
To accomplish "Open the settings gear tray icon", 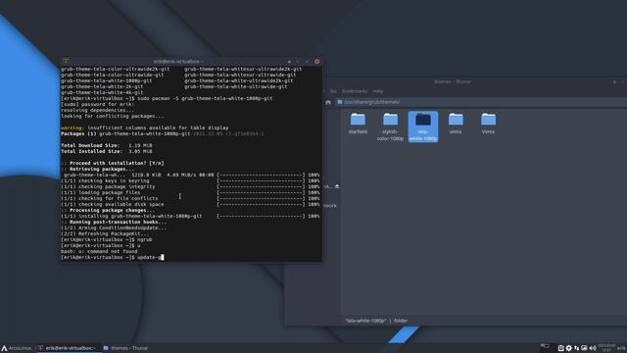I will (x=568, y=348).
